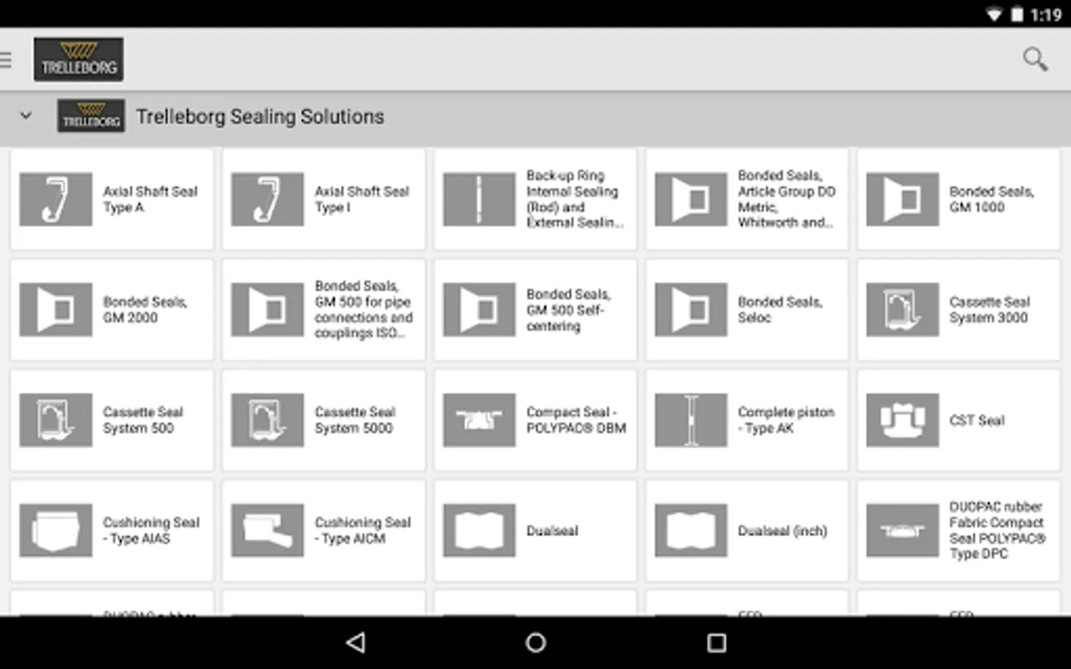This screenshot has height=669, width=1071.
Task: Select the Dualseal label text
Action: tap(552, 531)
